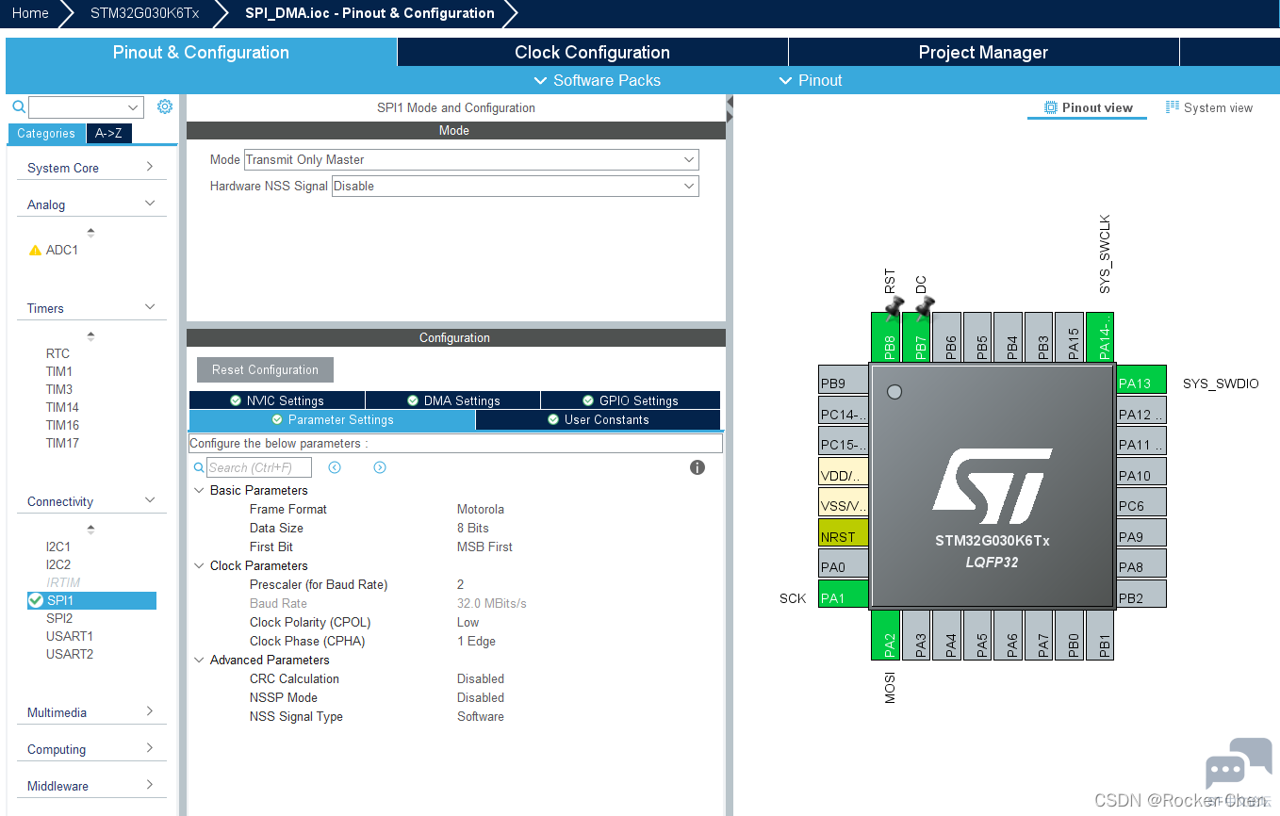Open the Mode dropdown Transmit Only Master
Viewport: 1280px width, 816px height.
[471, 160]
